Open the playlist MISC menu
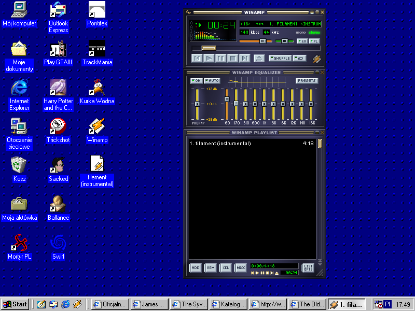415x311 pixels. 241,268
